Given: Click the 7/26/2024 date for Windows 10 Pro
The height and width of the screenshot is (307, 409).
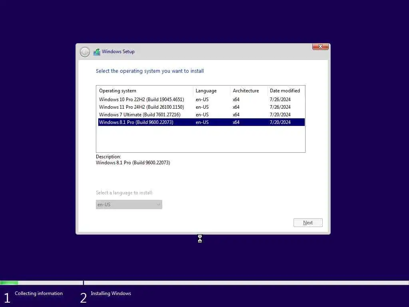Looking at the screenshot, I should point(280,100).
